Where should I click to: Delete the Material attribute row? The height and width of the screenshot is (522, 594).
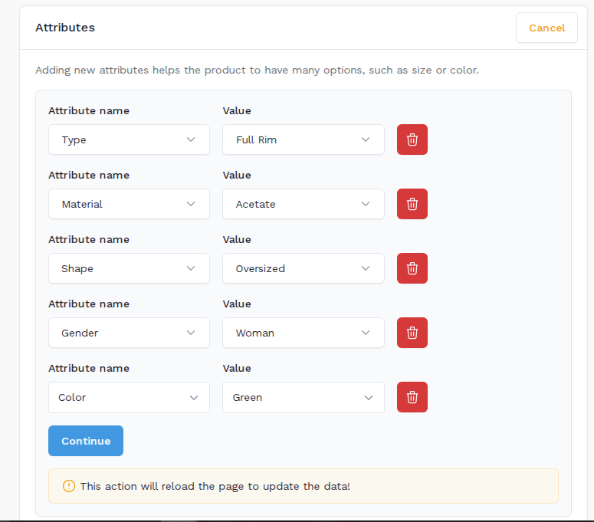(x=412, y=204)
